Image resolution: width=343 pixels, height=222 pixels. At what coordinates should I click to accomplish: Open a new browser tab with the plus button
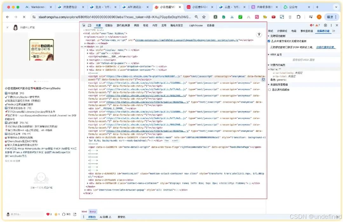click(317, 7)
